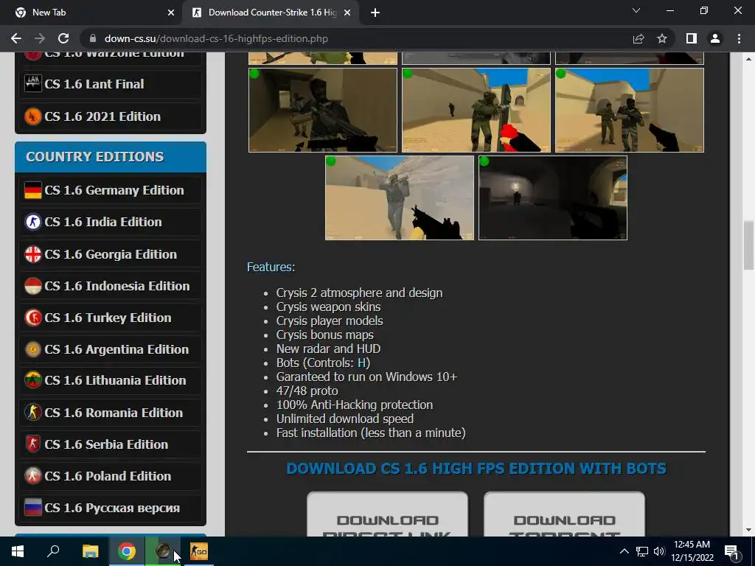The width and height of the screenshot is (755, 566).
Task: Click the German flag icon
Action: point(32,190)
